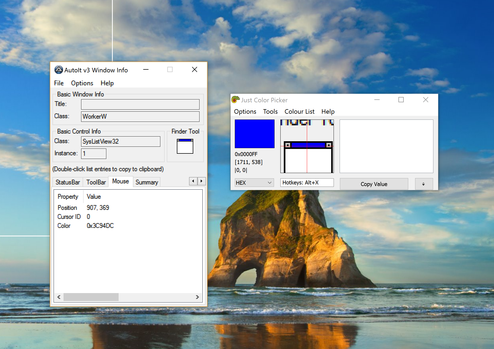Click the magnified screen preview area
The height and width of the screenshot is (349, 494).
pos(307,146)
